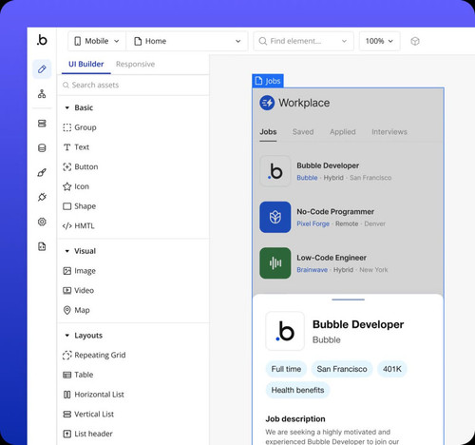The width and height of the screenshot is (475, 445).
Task: Select the Map pin element icon
Action: [66, 310]
